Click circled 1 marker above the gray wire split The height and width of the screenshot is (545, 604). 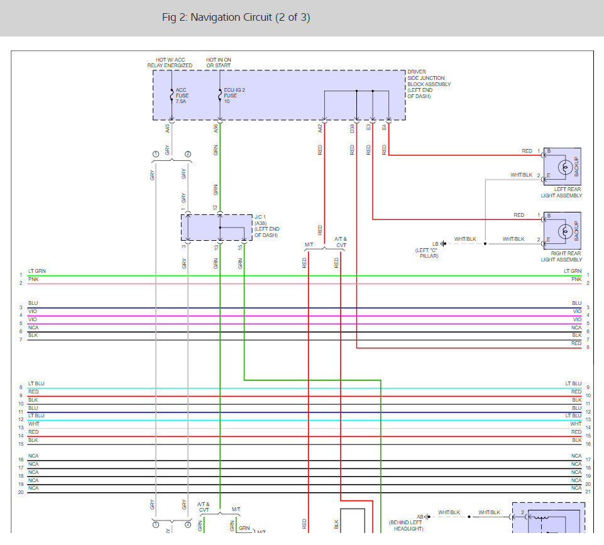tap(156, 154)
